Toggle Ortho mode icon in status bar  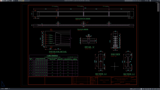(x=133, y=89)
